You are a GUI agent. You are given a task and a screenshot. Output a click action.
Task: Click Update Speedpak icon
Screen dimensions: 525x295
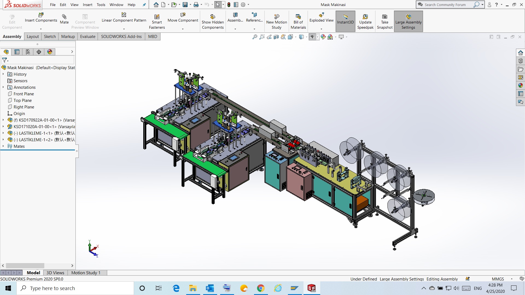[365, 17]
